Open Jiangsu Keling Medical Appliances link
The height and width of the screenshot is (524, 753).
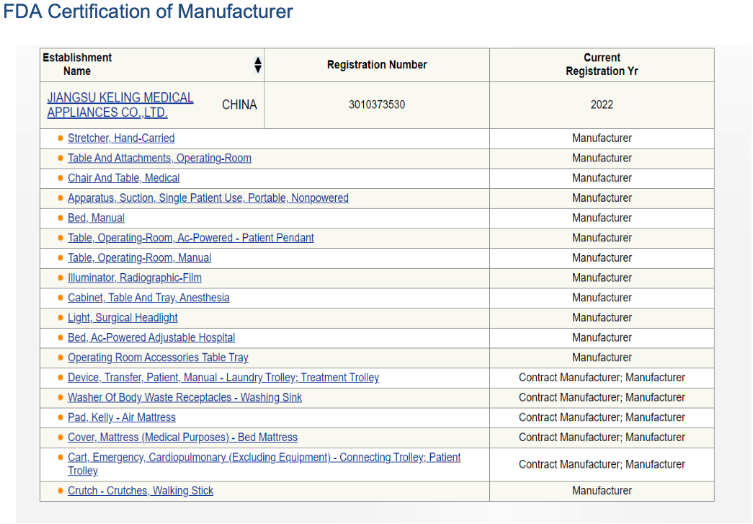pyautogui.click(x=120, y=105)
